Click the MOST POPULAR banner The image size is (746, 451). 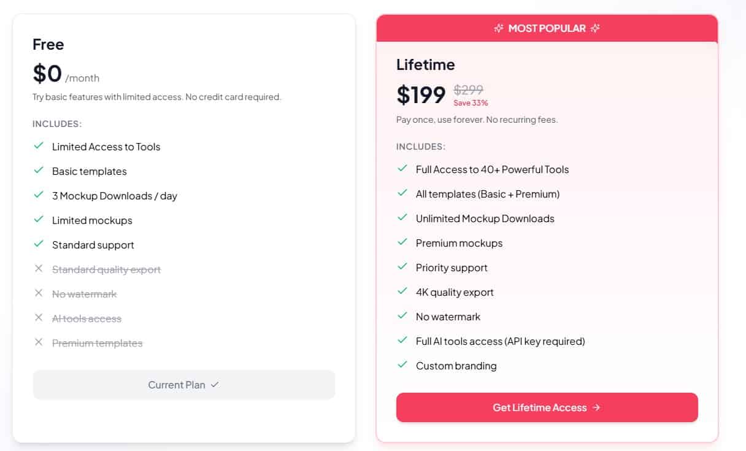547,28
